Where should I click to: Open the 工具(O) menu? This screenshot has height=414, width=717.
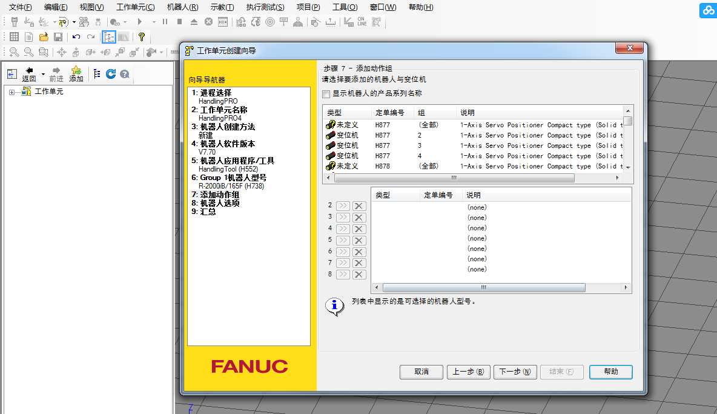[345, 7]
